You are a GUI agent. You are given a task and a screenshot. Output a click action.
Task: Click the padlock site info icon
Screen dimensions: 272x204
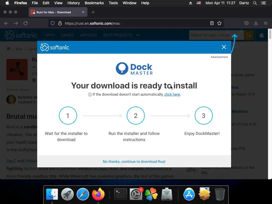60,23
